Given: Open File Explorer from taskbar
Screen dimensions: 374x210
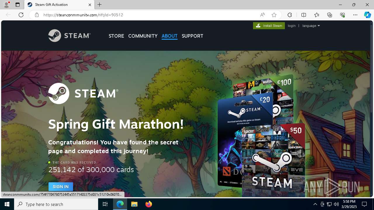Looking at the screenshot, I should pyautogui.click(x=134, y=204).
